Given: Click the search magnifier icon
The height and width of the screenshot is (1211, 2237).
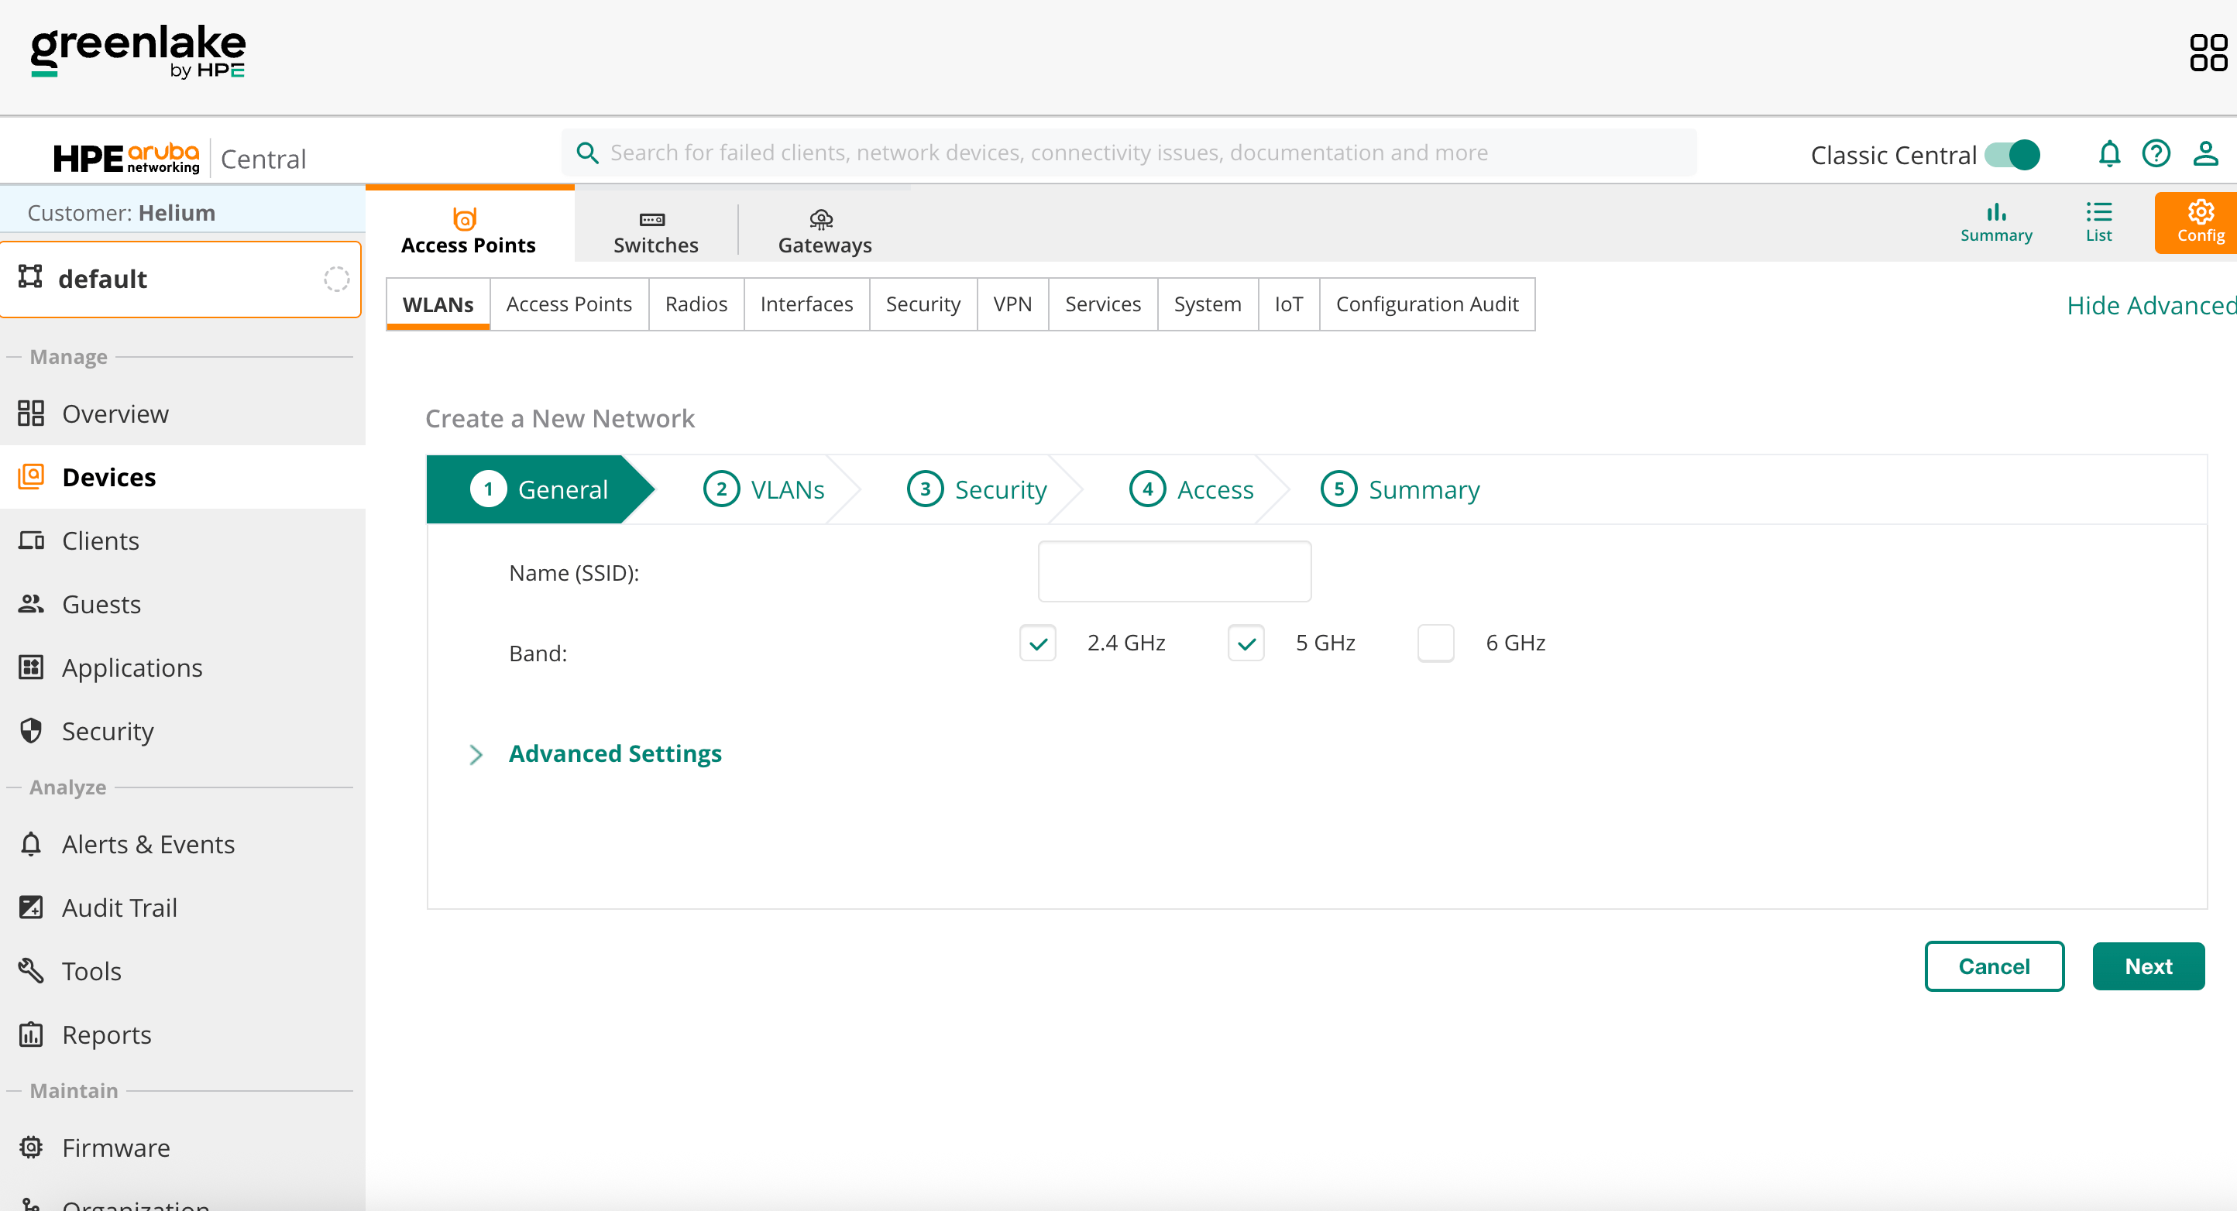Looking at the screenshot, I should point(588,153).
